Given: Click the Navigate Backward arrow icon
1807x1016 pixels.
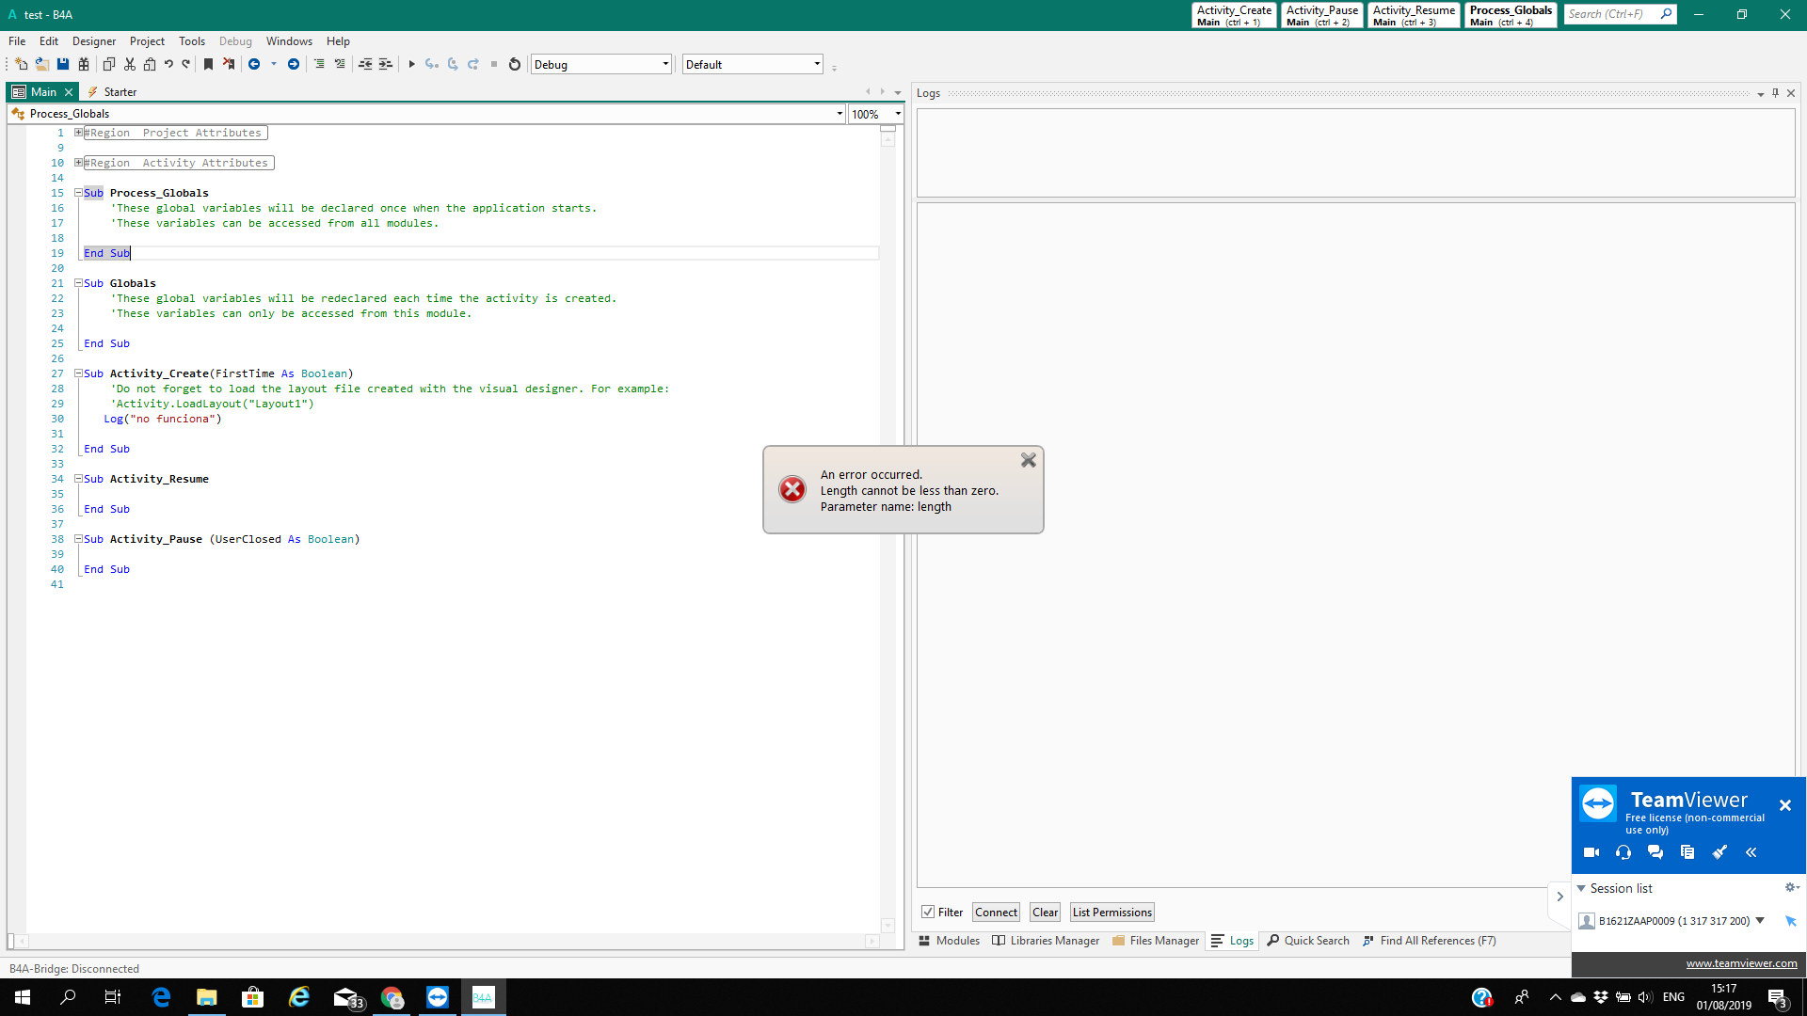Looking at the screenshot, I should coord(254,64).
